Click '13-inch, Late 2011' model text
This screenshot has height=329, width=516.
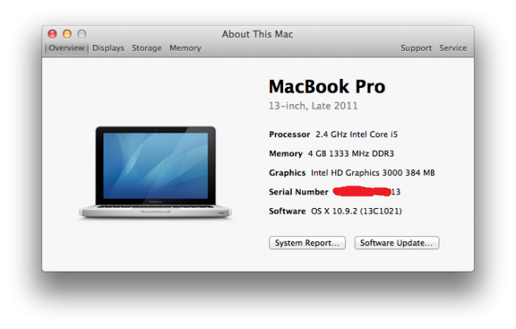click(313, 106)
